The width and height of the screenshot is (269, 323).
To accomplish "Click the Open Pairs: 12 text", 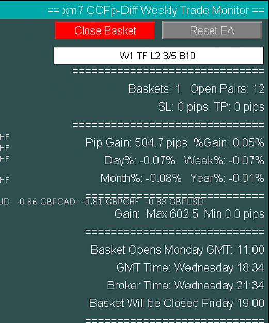I will (x=227, y=89).
